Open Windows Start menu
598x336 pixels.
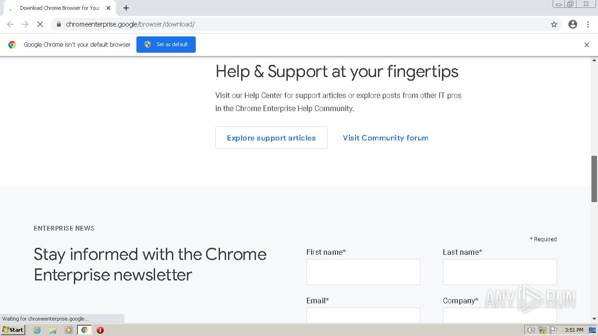click(x=13, y=330)
